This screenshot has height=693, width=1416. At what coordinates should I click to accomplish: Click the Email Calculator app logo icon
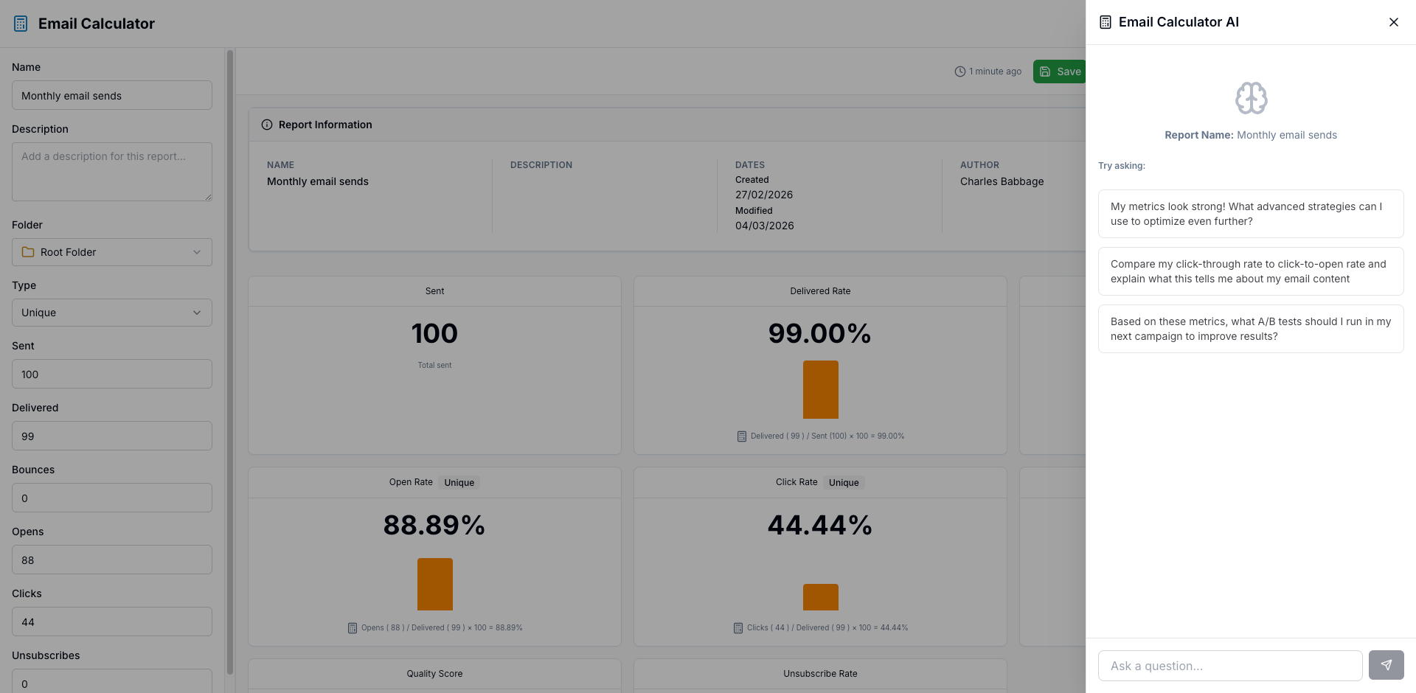pyautogui.click(x=21, y=24)
